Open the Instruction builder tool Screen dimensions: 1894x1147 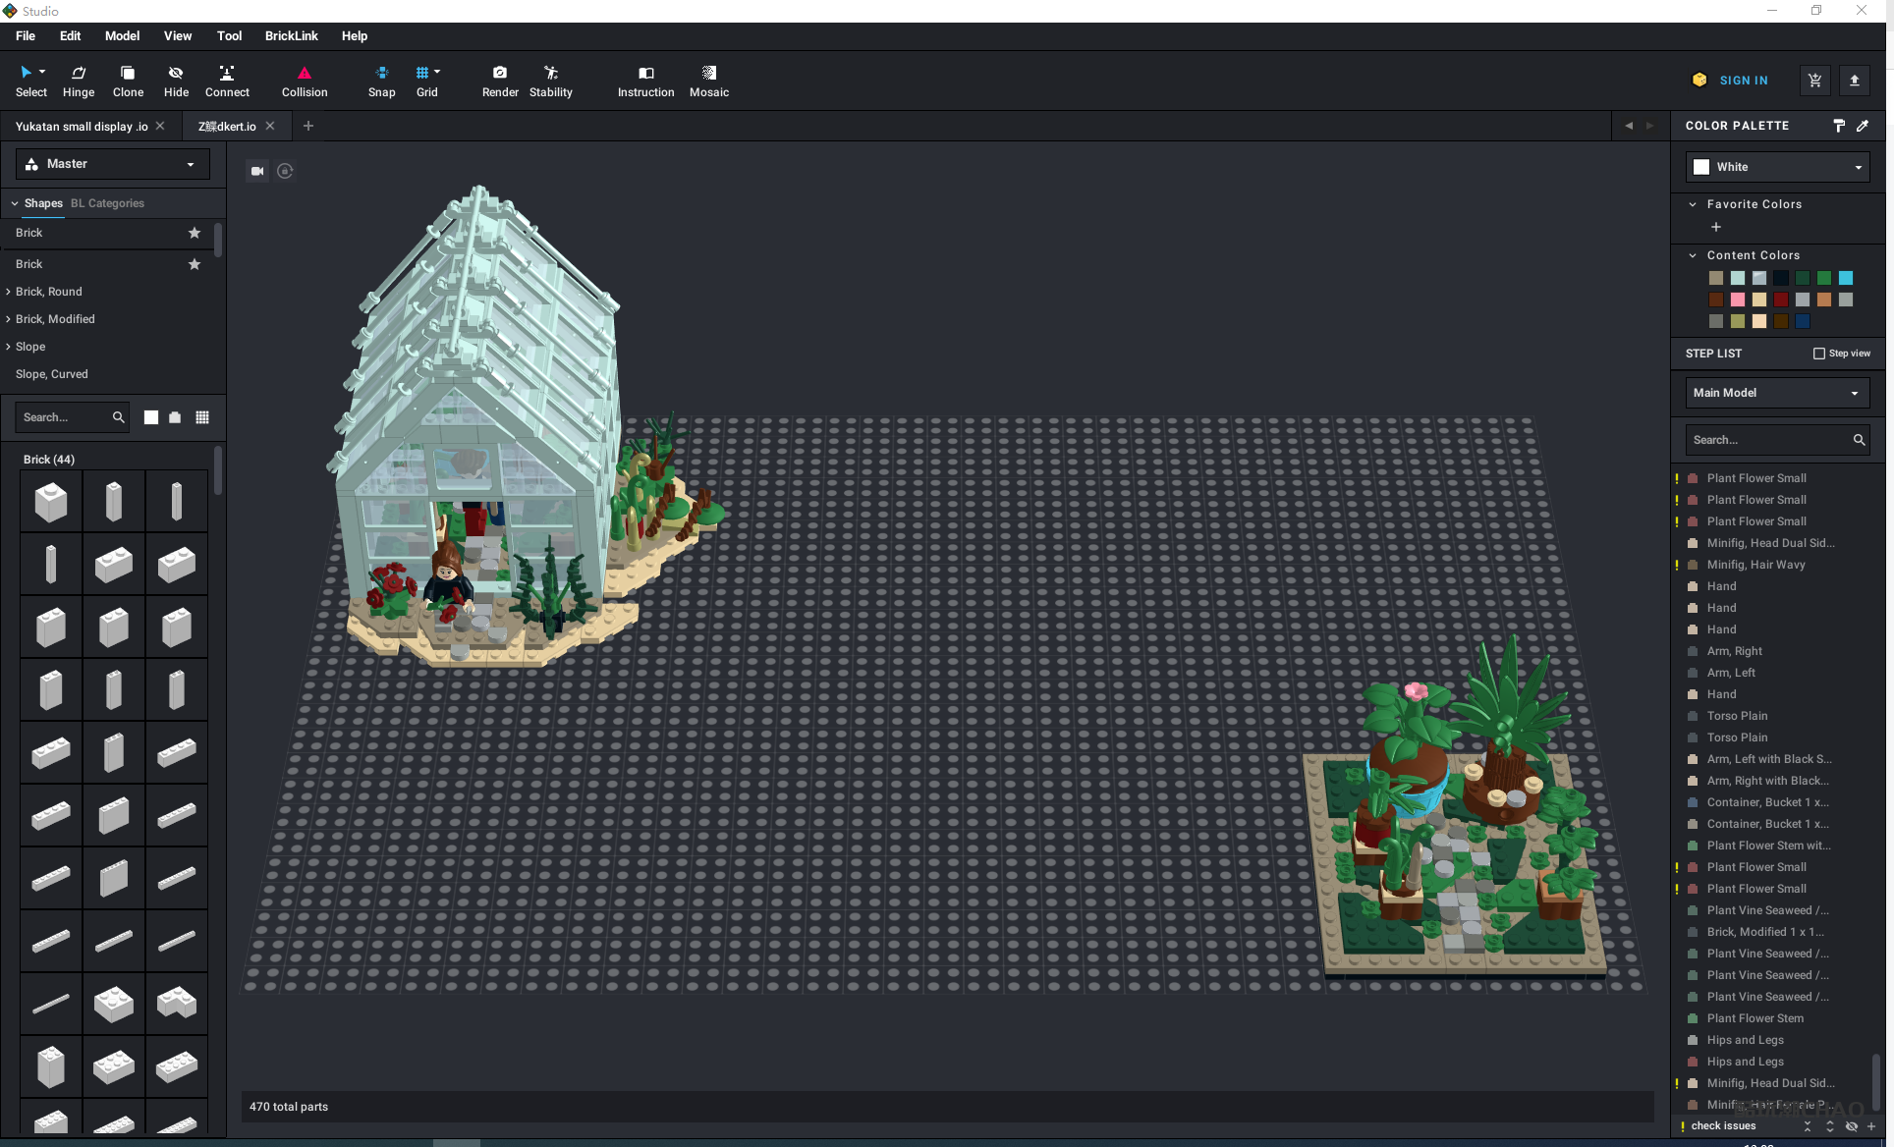click(645, 80)
